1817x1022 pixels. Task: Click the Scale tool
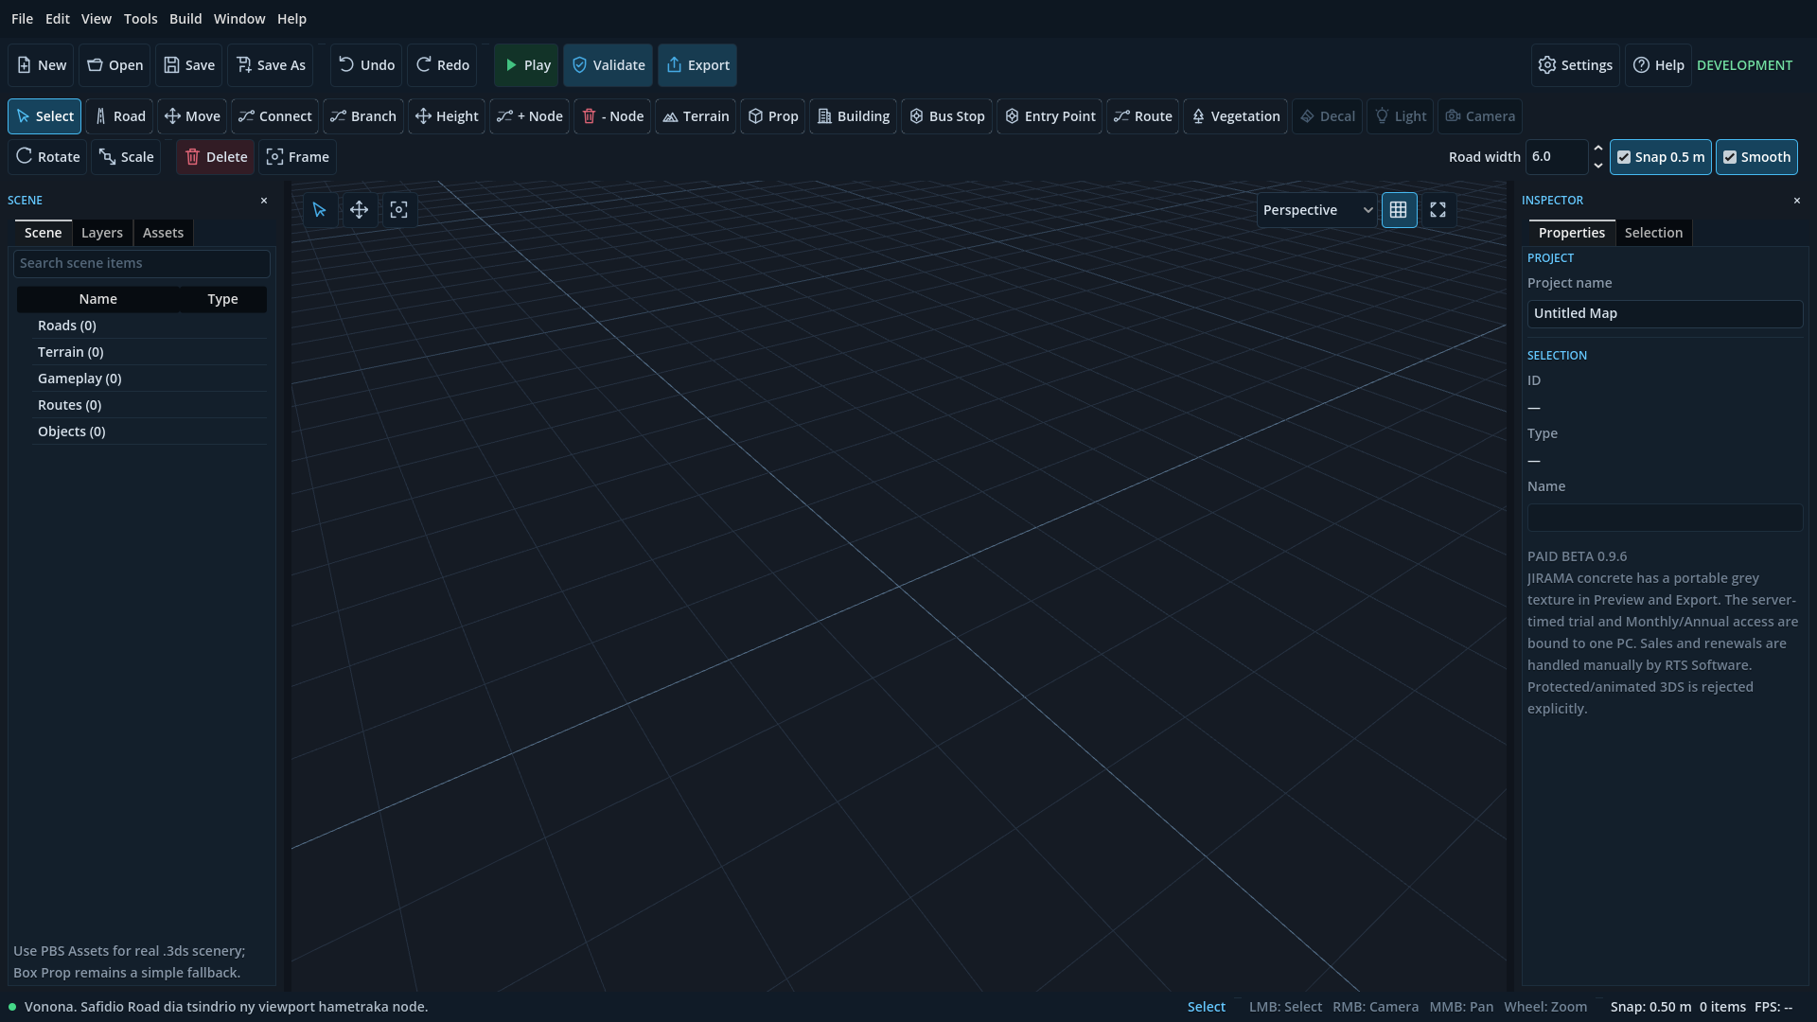[x=126, y=157]
